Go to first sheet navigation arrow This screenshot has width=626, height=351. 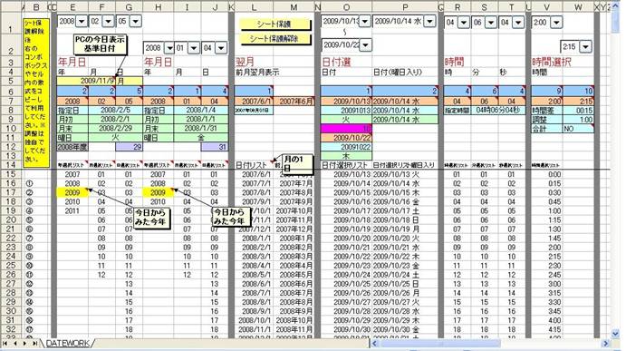(x=5, y=344)
